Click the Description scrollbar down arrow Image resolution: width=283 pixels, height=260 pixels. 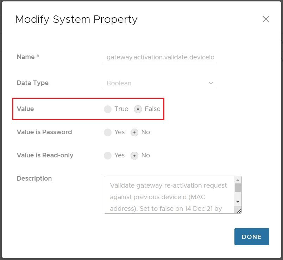[238, 202]
